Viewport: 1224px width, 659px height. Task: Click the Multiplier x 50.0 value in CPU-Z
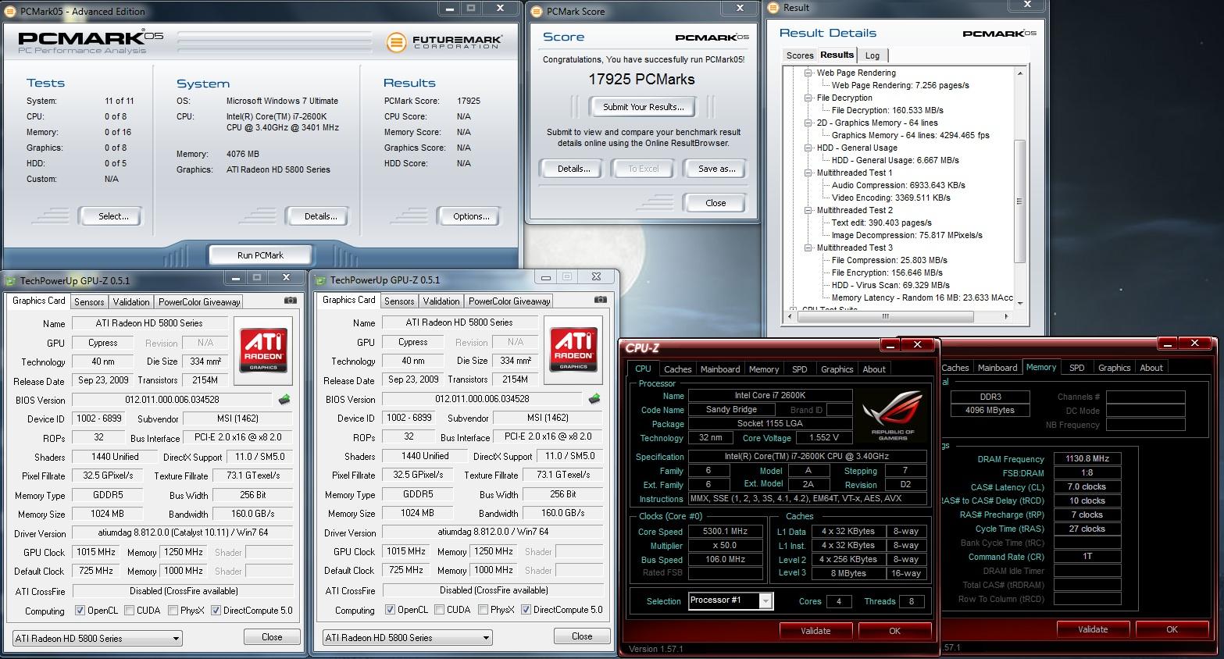pos(725,545)
